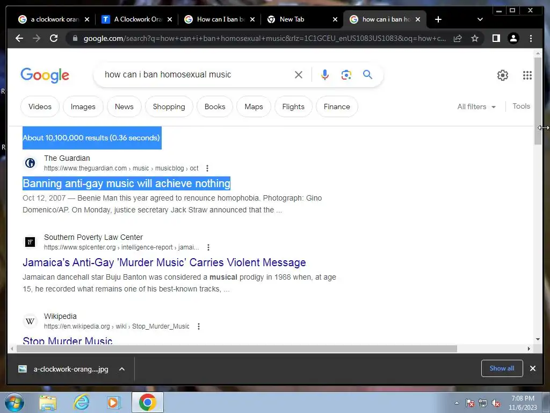View site information via lock icon
This screenshot has height=413, width=550.
click(x=75, y=38)
